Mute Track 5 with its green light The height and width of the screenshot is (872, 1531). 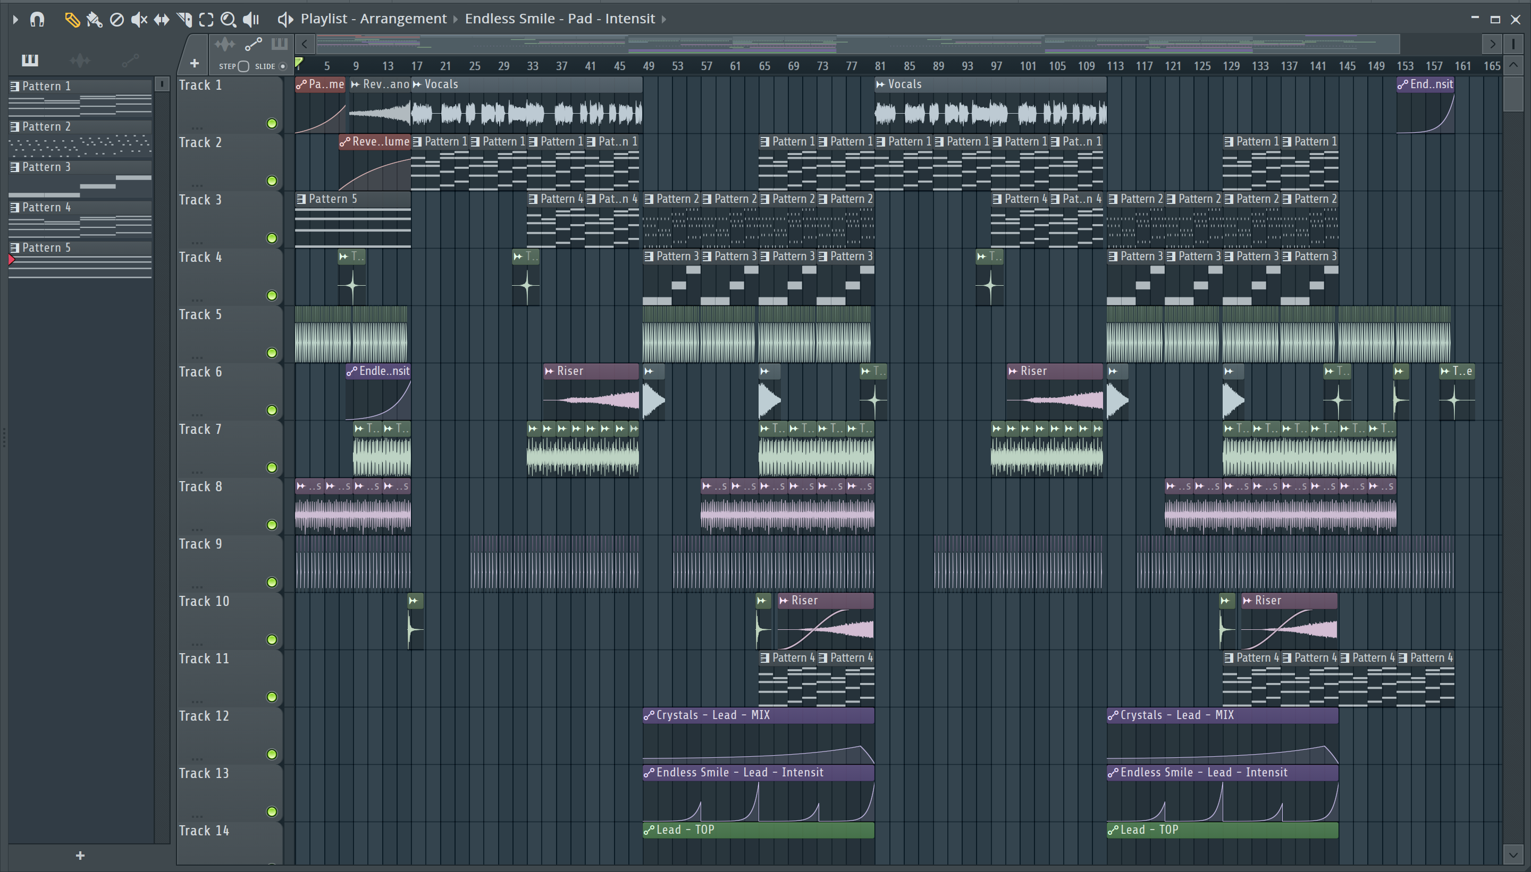point(272,353)
